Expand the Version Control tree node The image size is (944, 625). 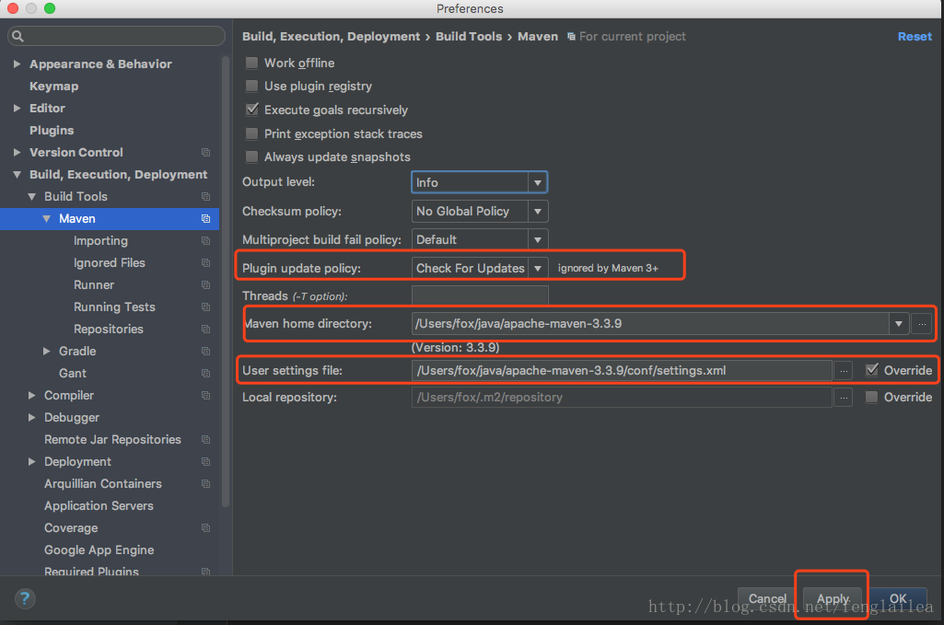tap(17, 152)
